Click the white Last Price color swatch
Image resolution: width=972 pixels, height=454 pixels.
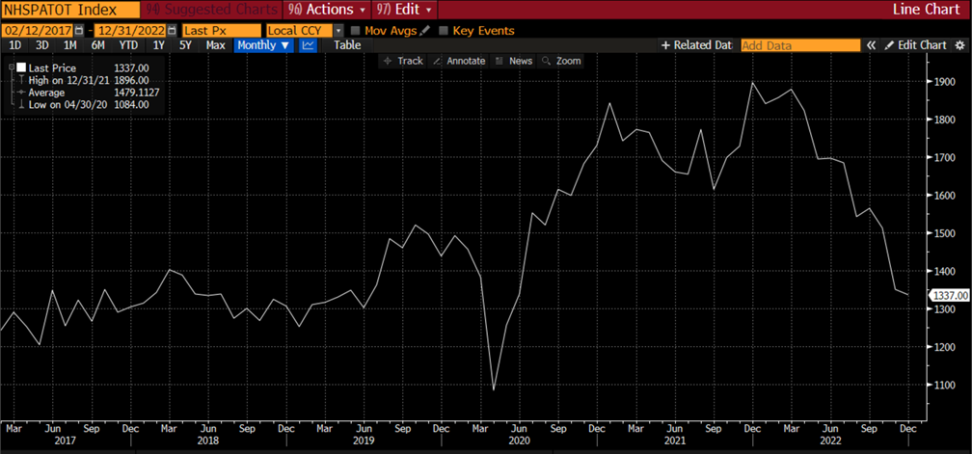(x=20, y=68)
